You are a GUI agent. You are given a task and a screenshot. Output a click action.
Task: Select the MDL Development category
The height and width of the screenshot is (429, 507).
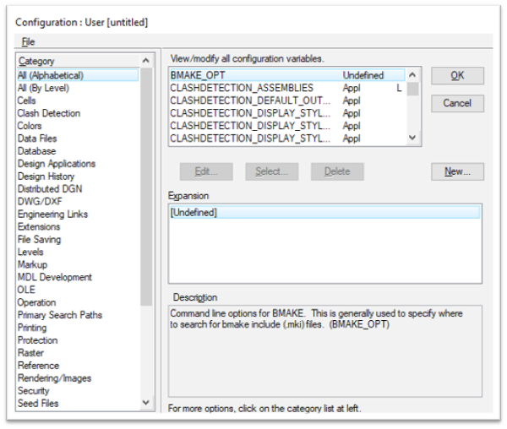click(x=55, y=277)
